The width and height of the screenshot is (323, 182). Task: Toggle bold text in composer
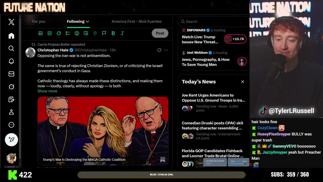[x=113, y=33]
